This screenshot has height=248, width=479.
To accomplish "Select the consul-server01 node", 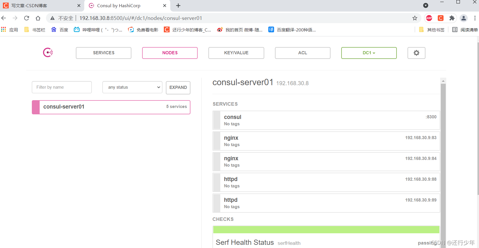I will 111,107.
